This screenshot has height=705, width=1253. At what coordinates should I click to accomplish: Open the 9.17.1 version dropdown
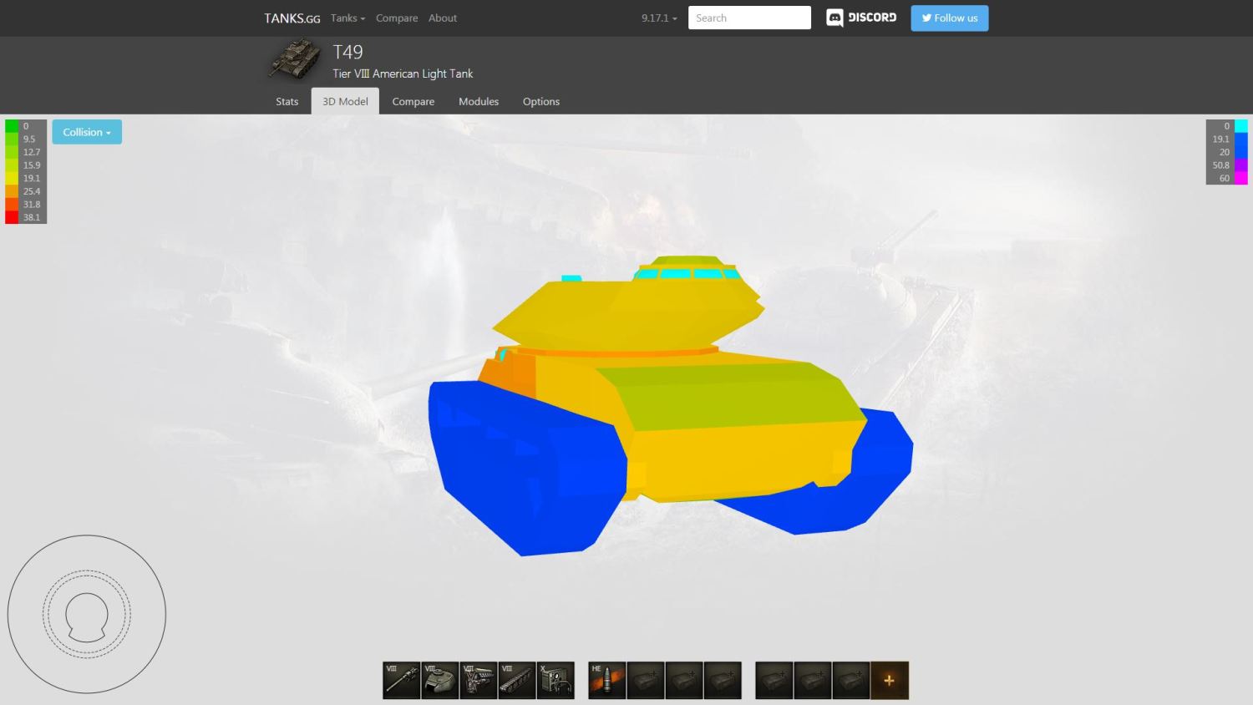pos(659,18)
